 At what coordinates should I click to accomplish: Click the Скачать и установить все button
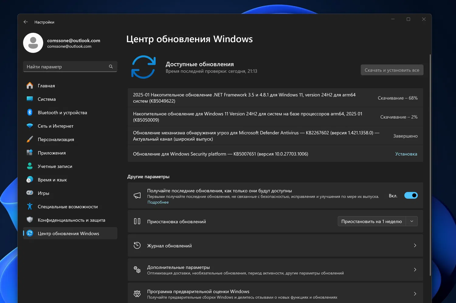(x=392, y=70)
